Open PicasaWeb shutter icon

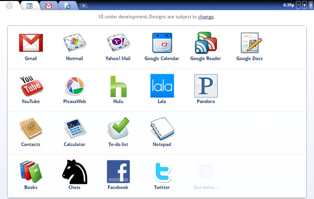75,86
